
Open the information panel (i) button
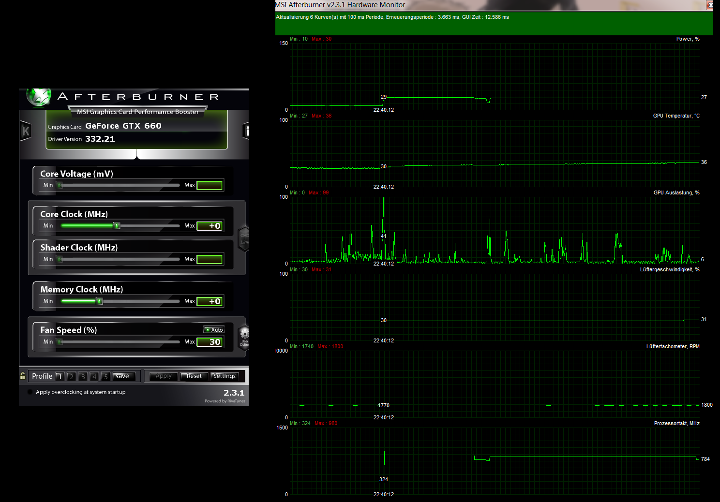tap(246, 131)
